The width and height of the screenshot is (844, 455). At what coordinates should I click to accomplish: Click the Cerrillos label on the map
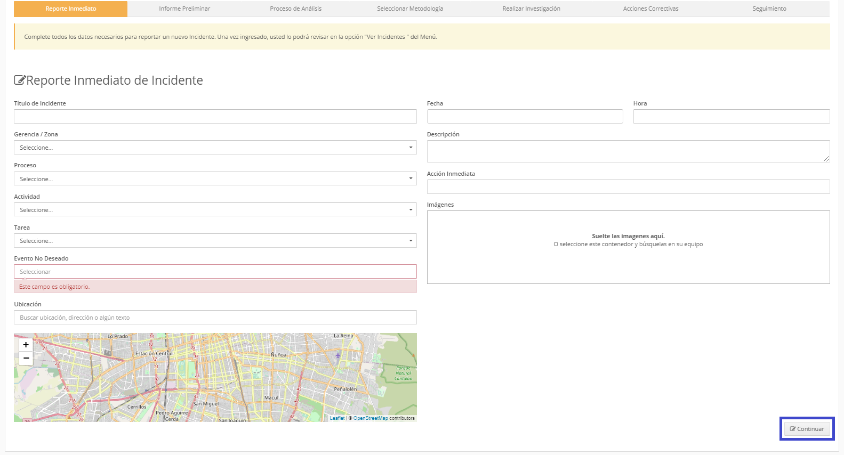pos(137,407)
